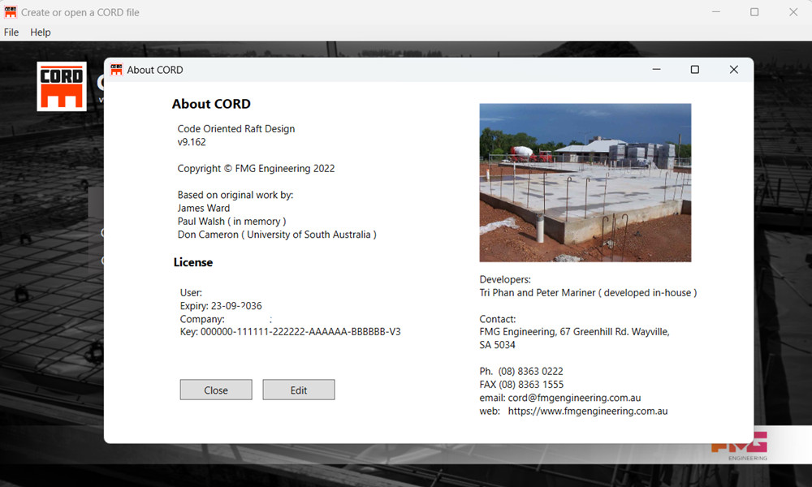Viewport: 812px width, 487px height.
Task: Click the 'Company:' license field
Action: coord(202,319)
